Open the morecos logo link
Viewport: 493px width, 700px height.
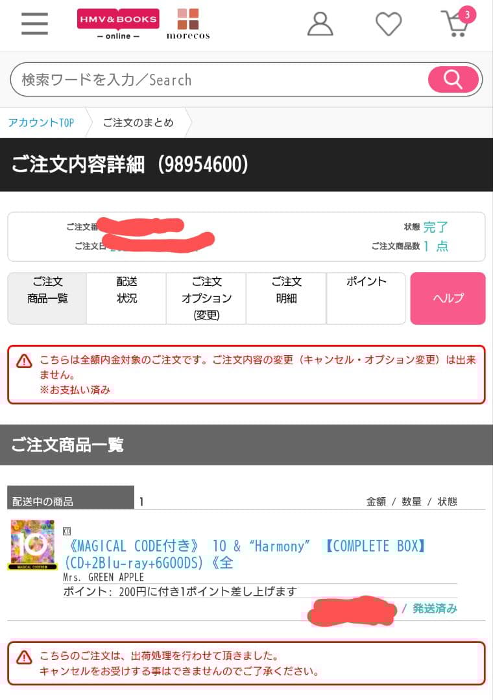pyautogui.click(x=188, y=24)
